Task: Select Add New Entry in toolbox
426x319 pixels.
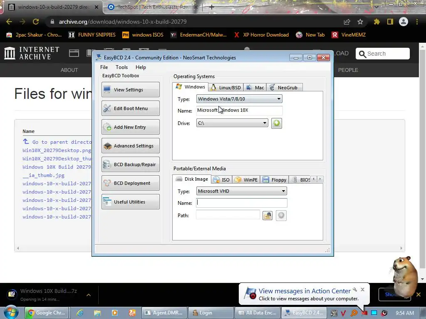Action: coord(130,127)
